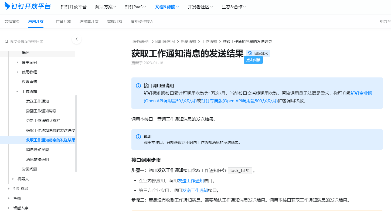
Task: Click the DingTalk open platform logo
Action: [x=28, y=6]
